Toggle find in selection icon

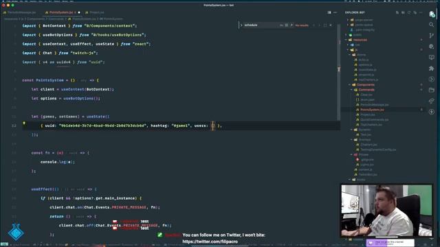click(x=325, y=25)
